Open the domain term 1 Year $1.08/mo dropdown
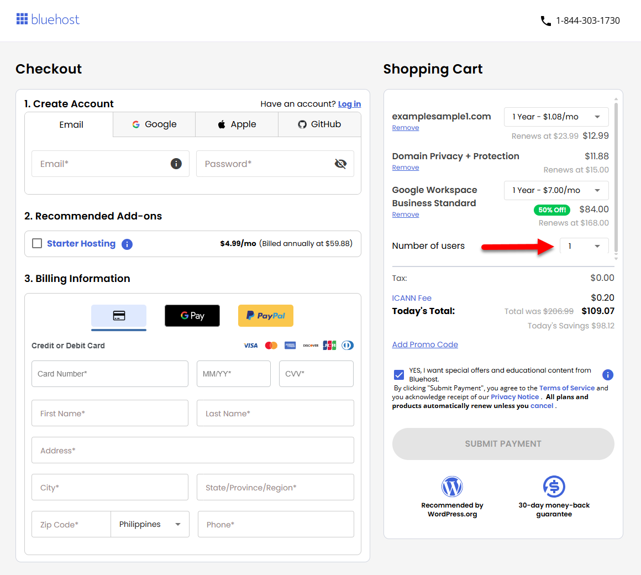This screenshot has height=575, width=641. tap(556, 117)
